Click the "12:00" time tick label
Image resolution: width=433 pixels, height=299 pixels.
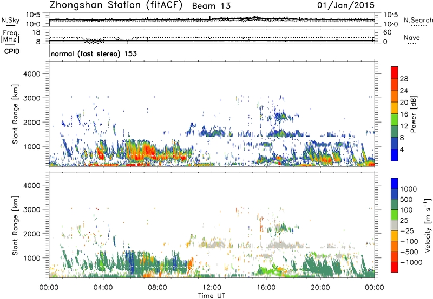[212, 288]
